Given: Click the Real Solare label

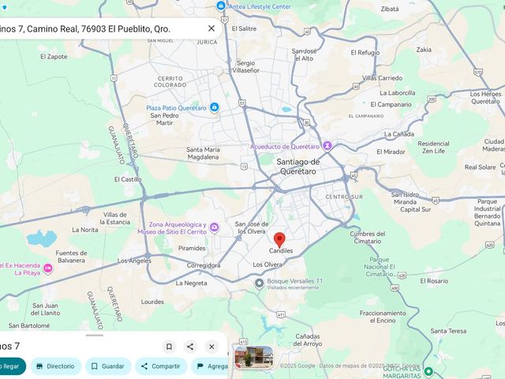Looking at the screenshot, I should (x=480, y=167).
